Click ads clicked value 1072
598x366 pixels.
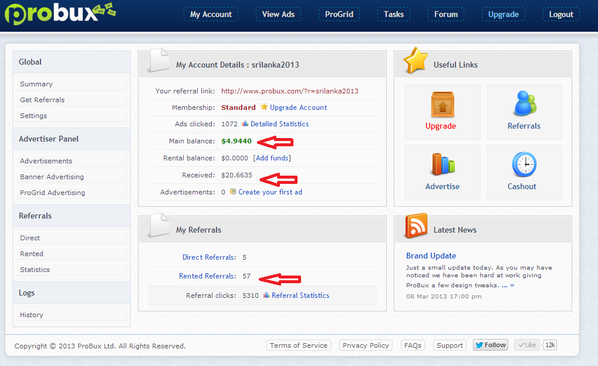click(229, 124)
